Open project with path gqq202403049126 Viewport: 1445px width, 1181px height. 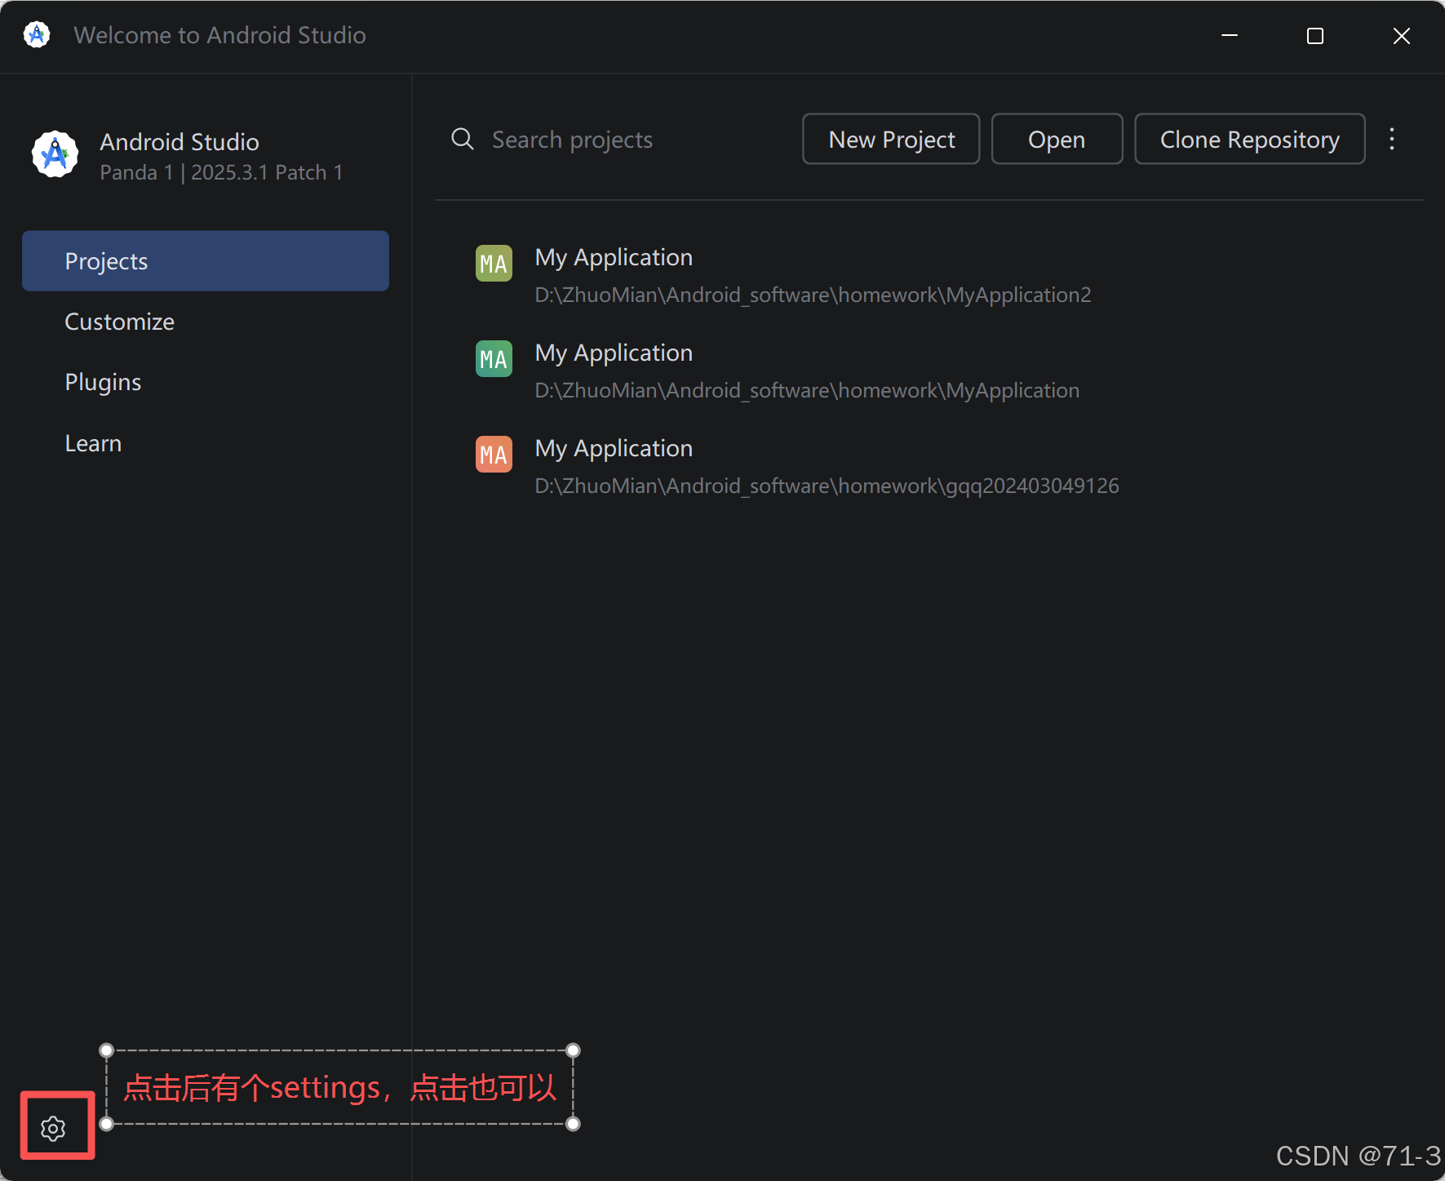(930, 466)
